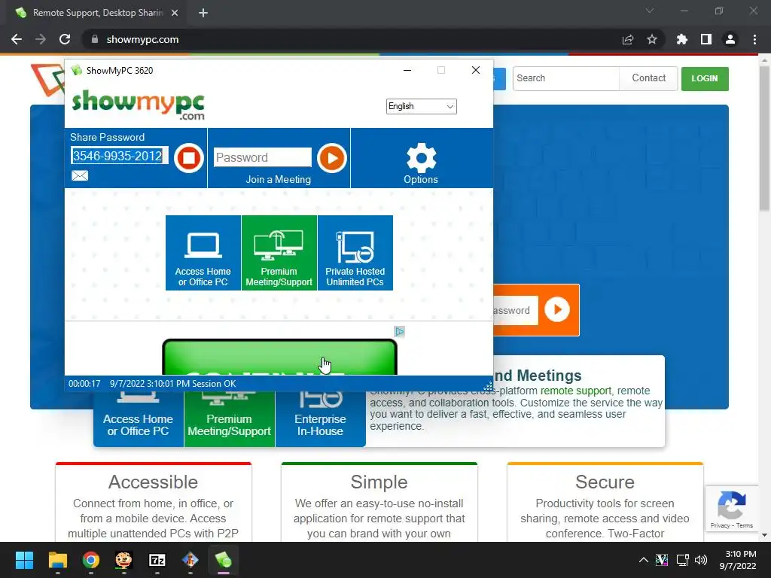
Task: Click the green Continue ad button
Action: coord(279,357)
